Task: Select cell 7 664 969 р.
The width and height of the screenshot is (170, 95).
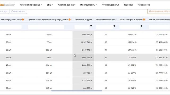Action: click(87, 58)
